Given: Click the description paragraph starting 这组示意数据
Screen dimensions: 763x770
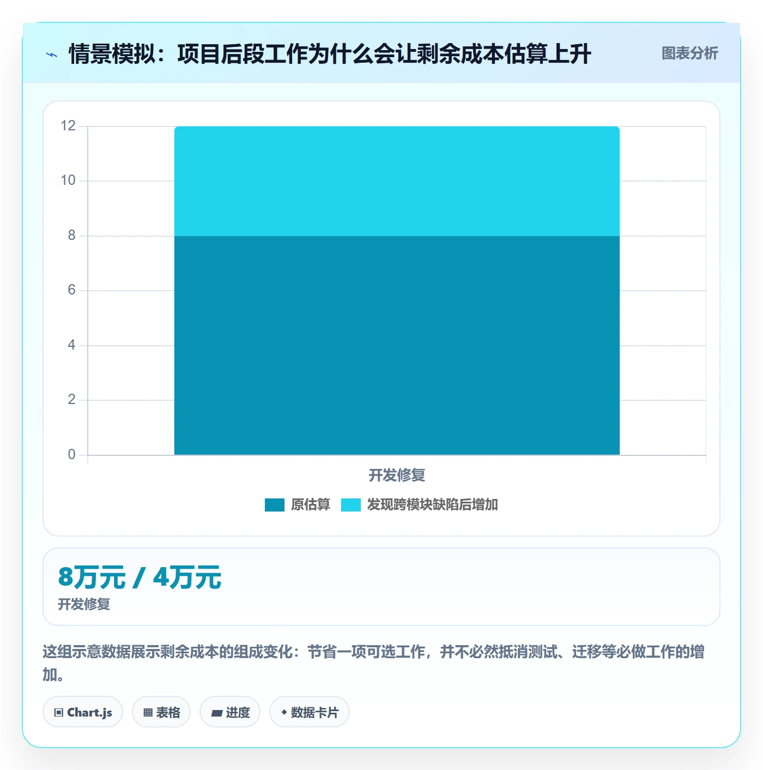Looking at the screenshot, I should [x=374, y=663].
